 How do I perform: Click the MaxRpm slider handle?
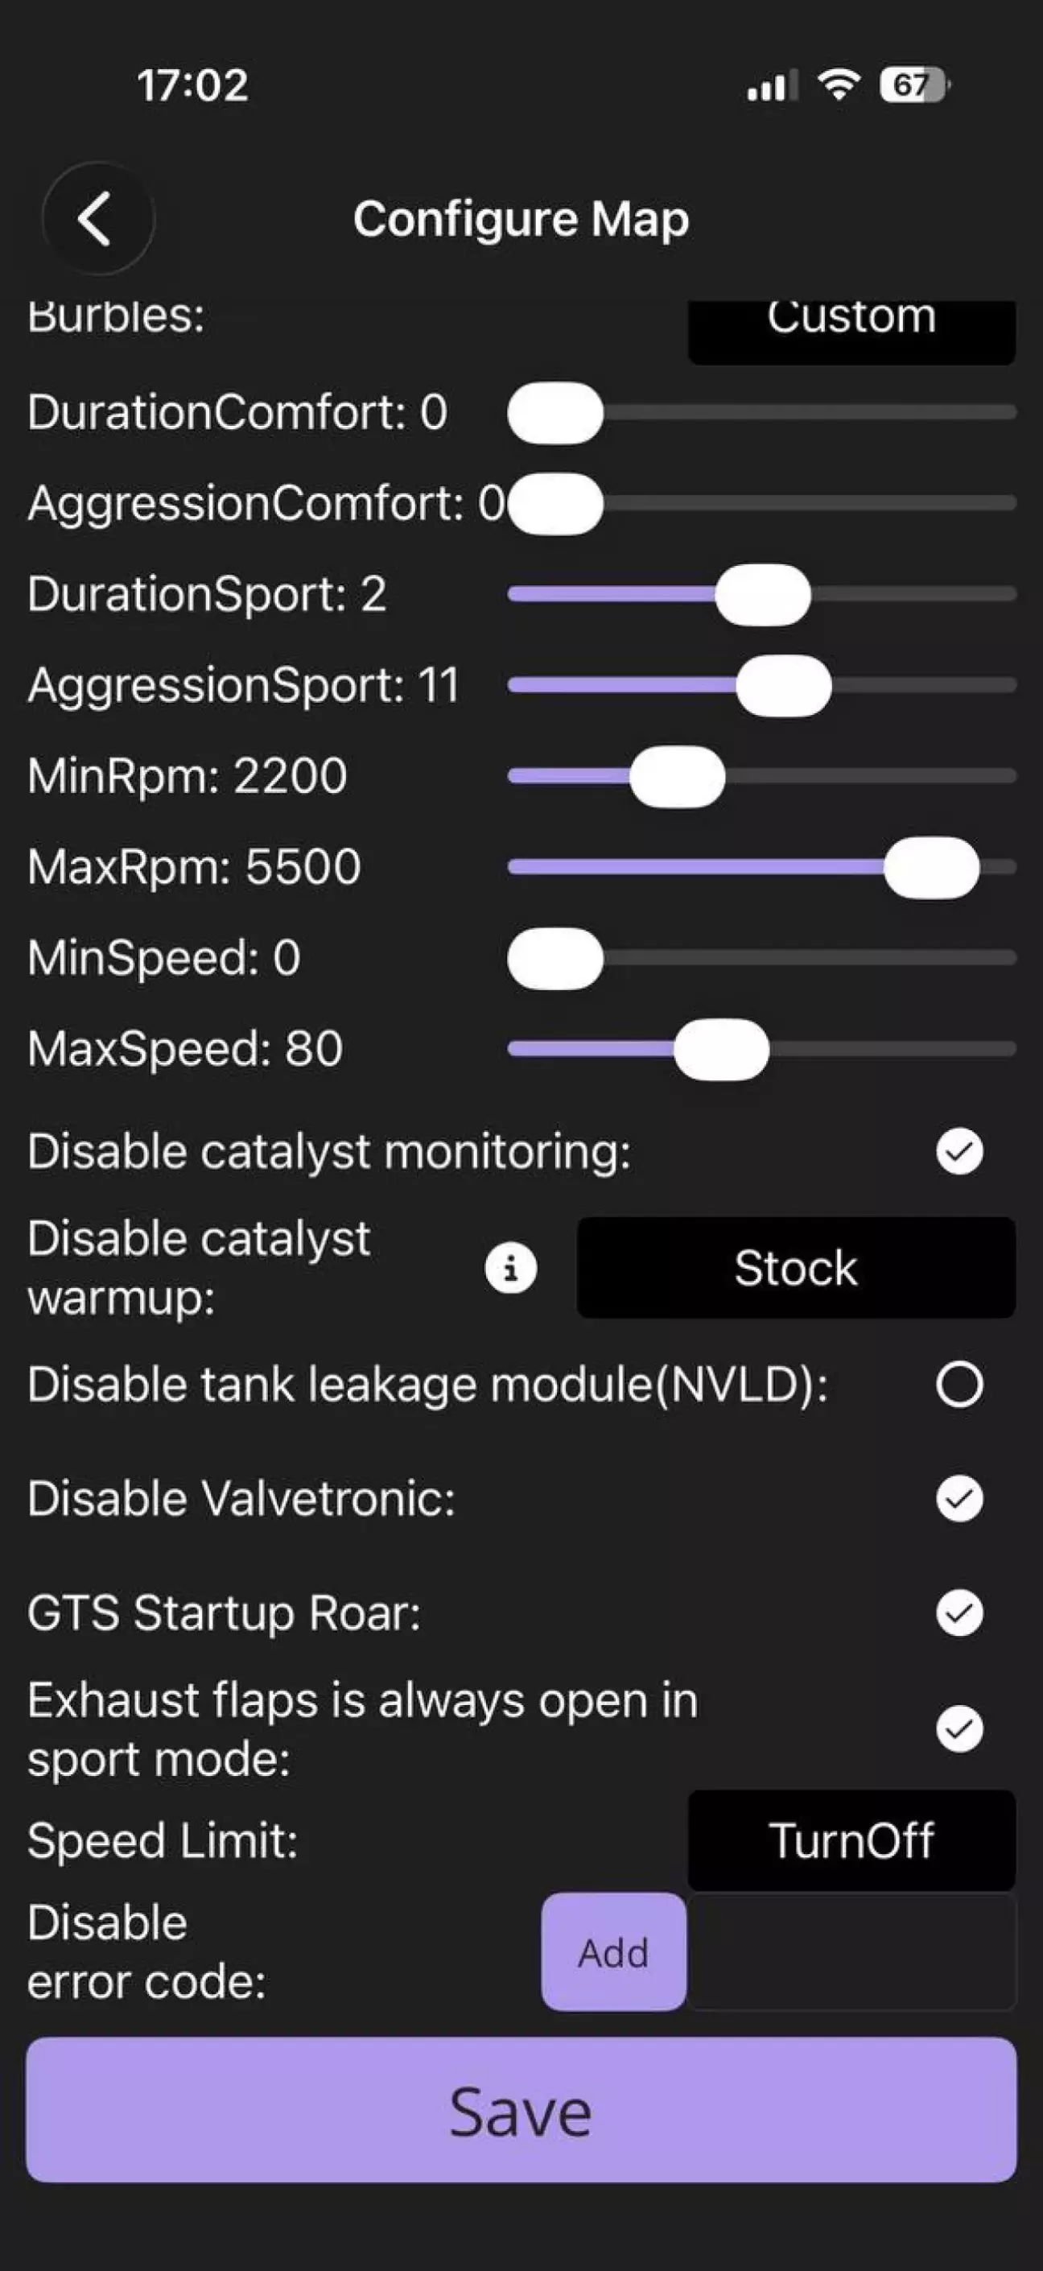pos(931,868)
